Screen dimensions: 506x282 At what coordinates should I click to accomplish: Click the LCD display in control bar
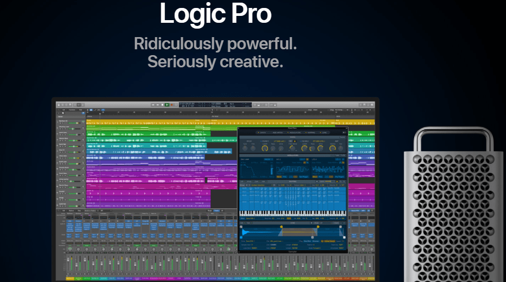coord(215,105)
